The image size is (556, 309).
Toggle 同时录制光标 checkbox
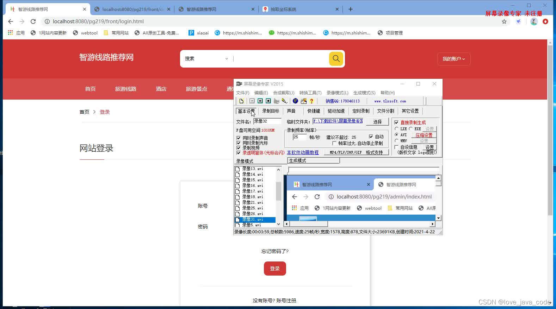click(239, 143)
